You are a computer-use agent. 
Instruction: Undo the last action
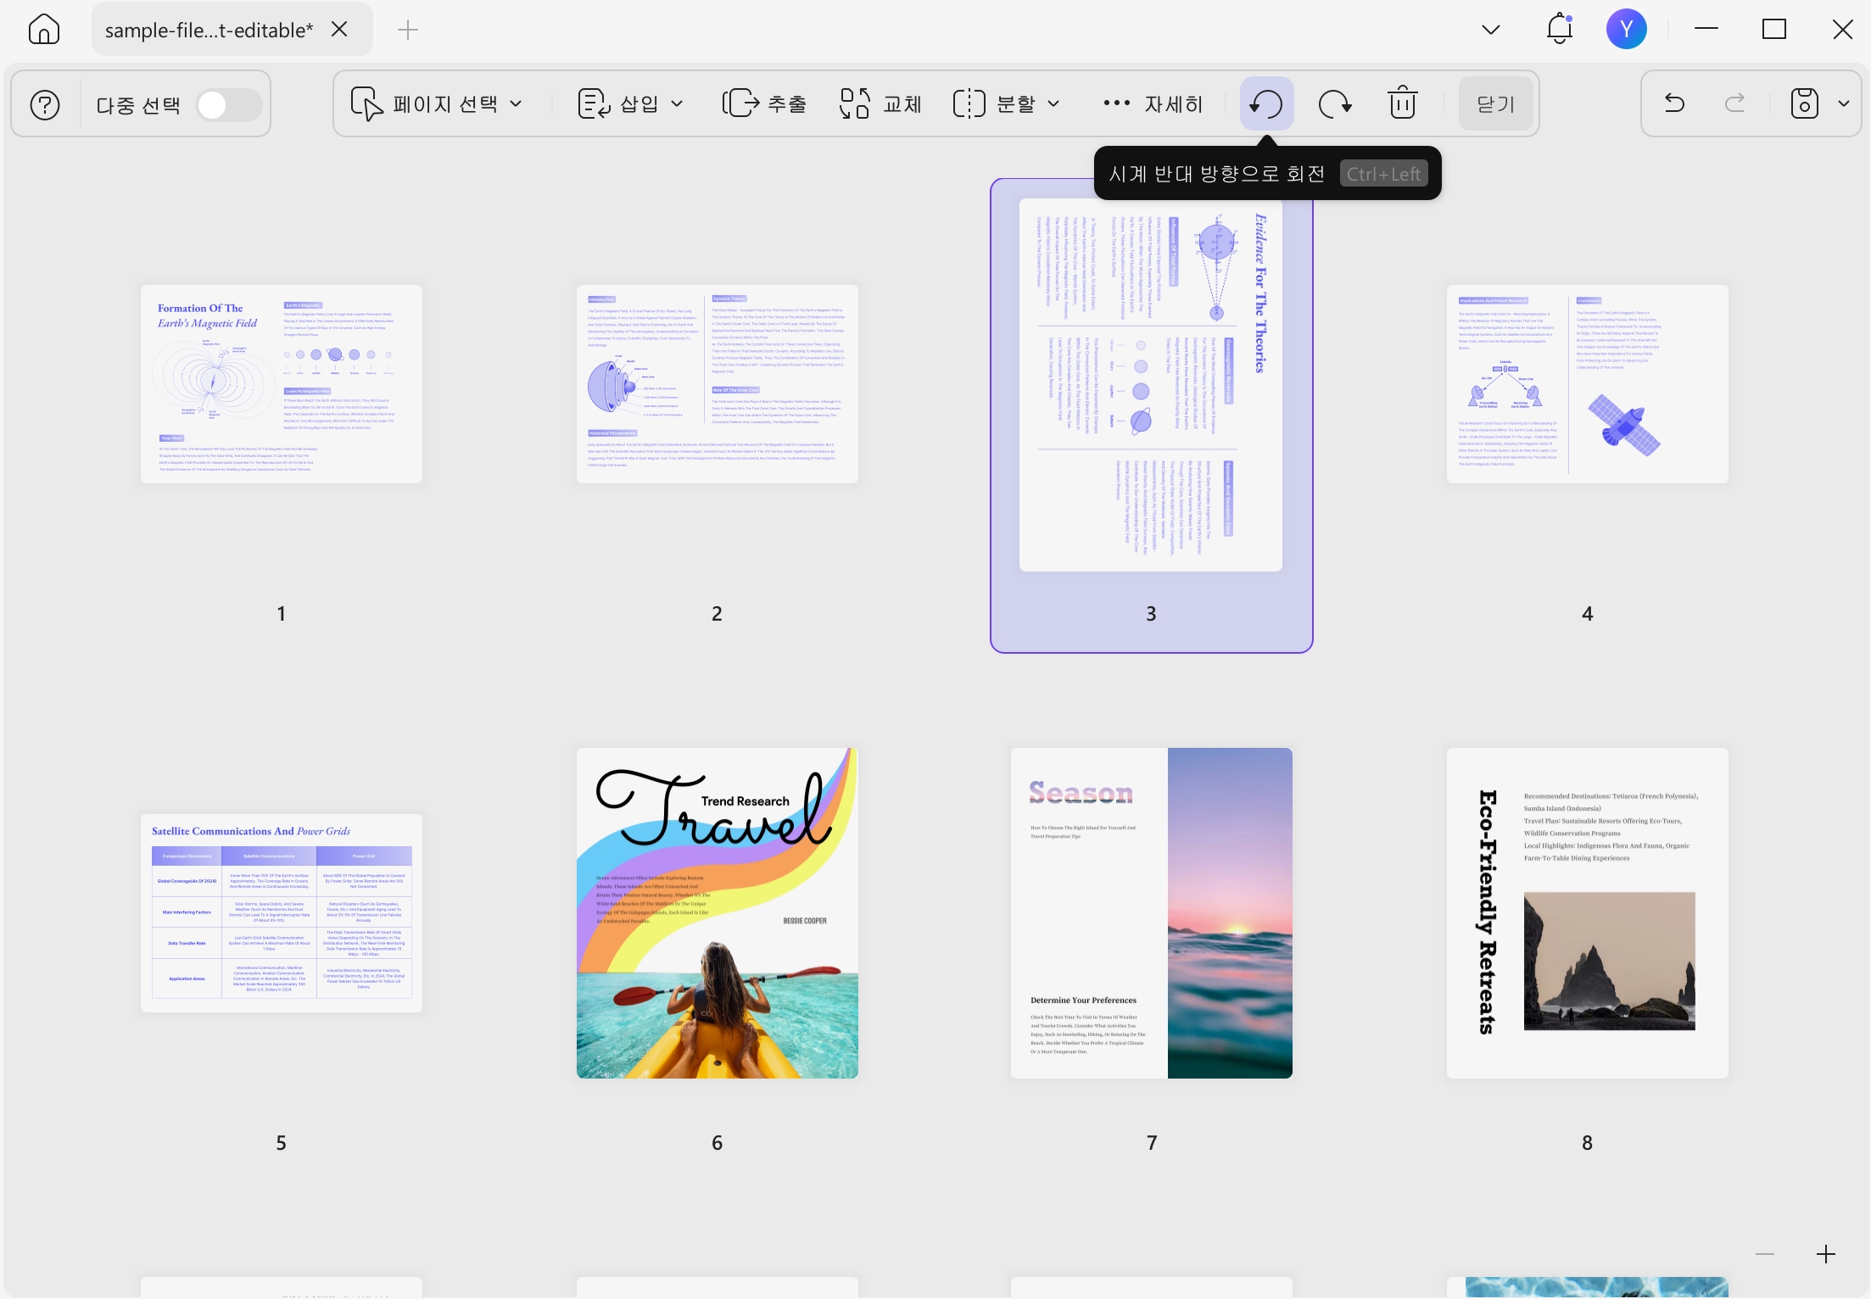1675,103
